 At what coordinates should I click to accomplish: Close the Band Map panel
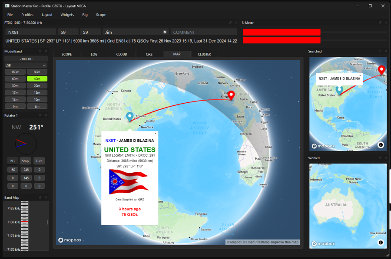46,197
